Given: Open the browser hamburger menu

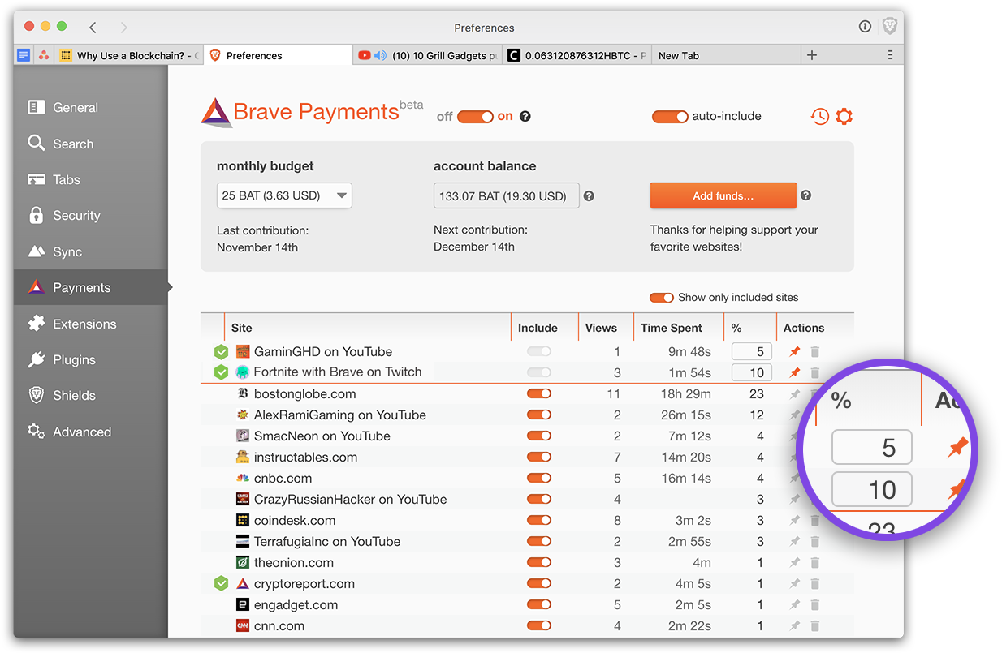Looking at the screenshot, I should click(890, 55).
